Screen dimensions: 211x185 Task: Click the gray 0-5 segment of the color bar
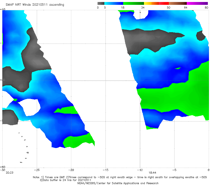tap(101, 3)
